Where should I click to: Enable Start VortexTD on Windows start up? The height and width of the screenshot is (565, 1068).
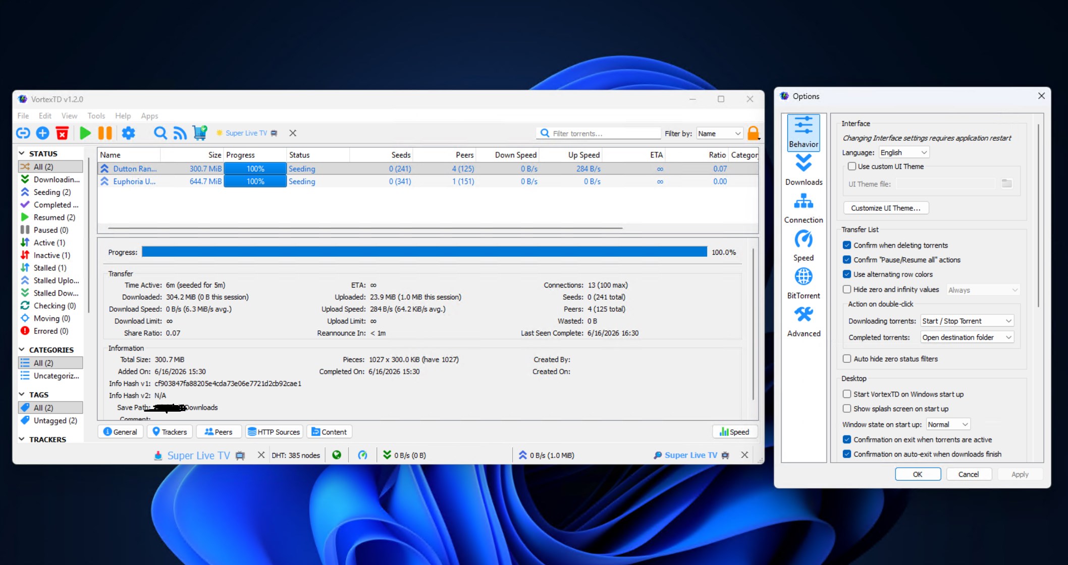tap(847, 394)
